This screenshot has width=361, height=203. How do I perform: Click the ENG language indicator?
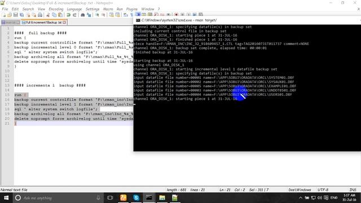(334, 198)
